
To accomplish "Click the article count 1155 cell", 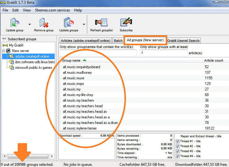I will (209, 78).
